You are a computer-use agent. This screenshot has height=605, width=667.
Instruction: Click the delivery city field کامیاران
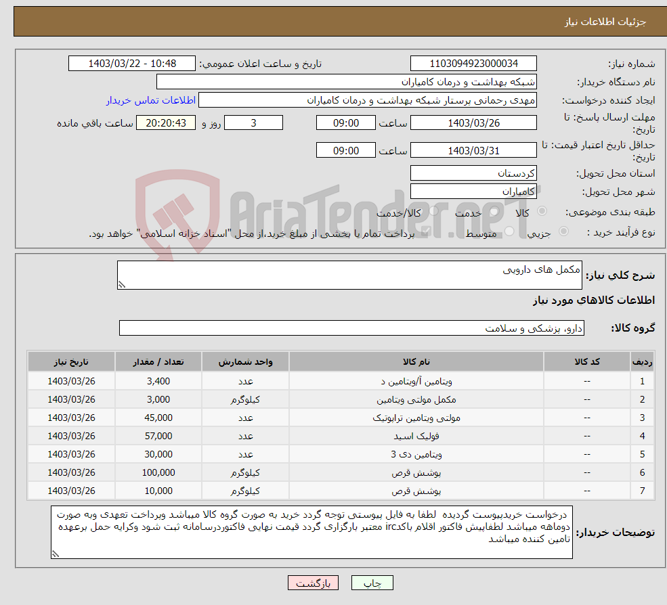coord(473,192)
